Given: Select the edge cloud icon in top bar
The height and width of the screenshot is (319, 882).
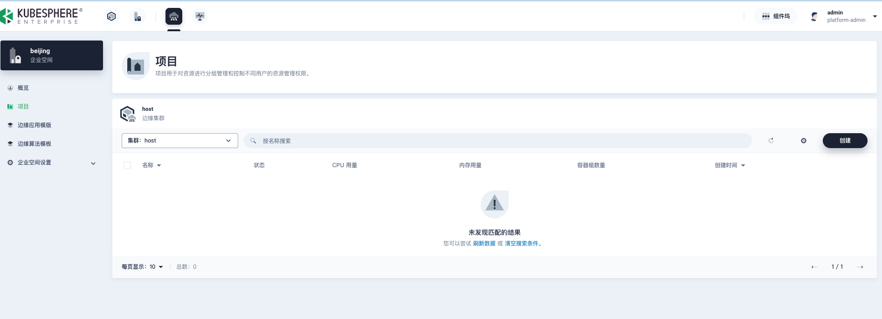Looking at the screenshot, I should [x=174, y=16].
